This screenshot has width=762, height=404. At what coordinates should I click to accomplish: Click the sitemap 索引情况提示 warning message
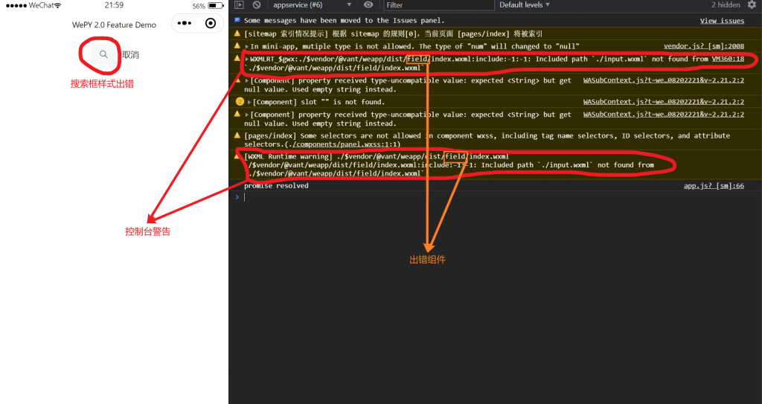click(393, 34)
